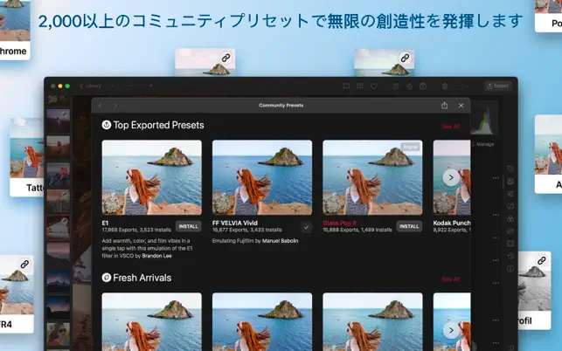Viewport: 562px width, 351px height.
Task: Open the E1 preset preview thumbnail
Action: pyautogui.click(x=151, y=177)
